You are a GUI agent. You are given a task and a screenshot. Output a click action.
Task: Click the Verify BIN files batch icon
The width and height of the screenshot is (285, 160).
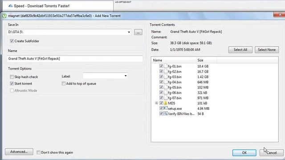point(166,114)
